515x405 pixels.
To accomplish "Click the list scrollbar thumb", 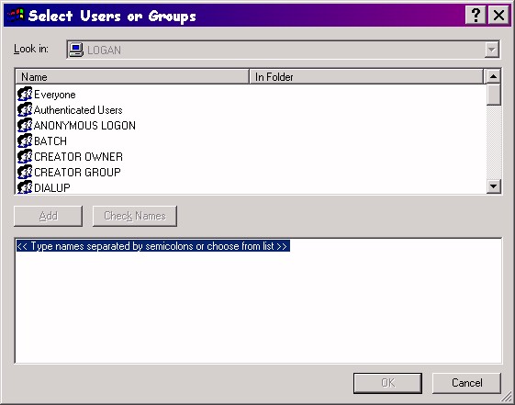I will (x=493, y=95).
